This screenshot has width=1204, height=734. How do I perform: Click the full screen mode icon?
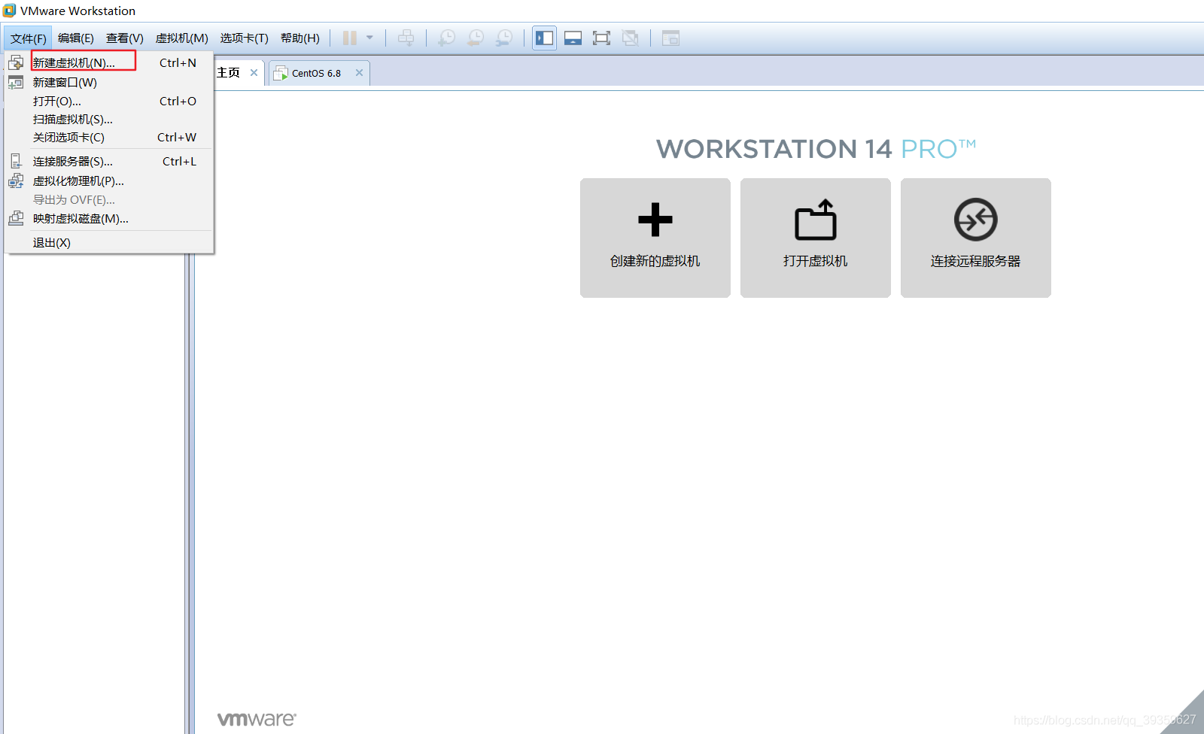[x=601, y=38]
